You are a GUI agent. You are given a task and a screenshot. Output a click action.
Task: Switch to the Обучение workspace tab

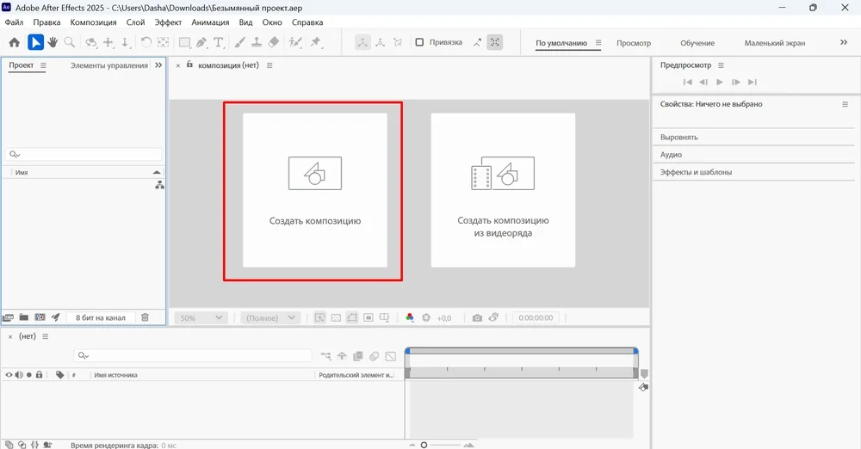coord(697,43)
